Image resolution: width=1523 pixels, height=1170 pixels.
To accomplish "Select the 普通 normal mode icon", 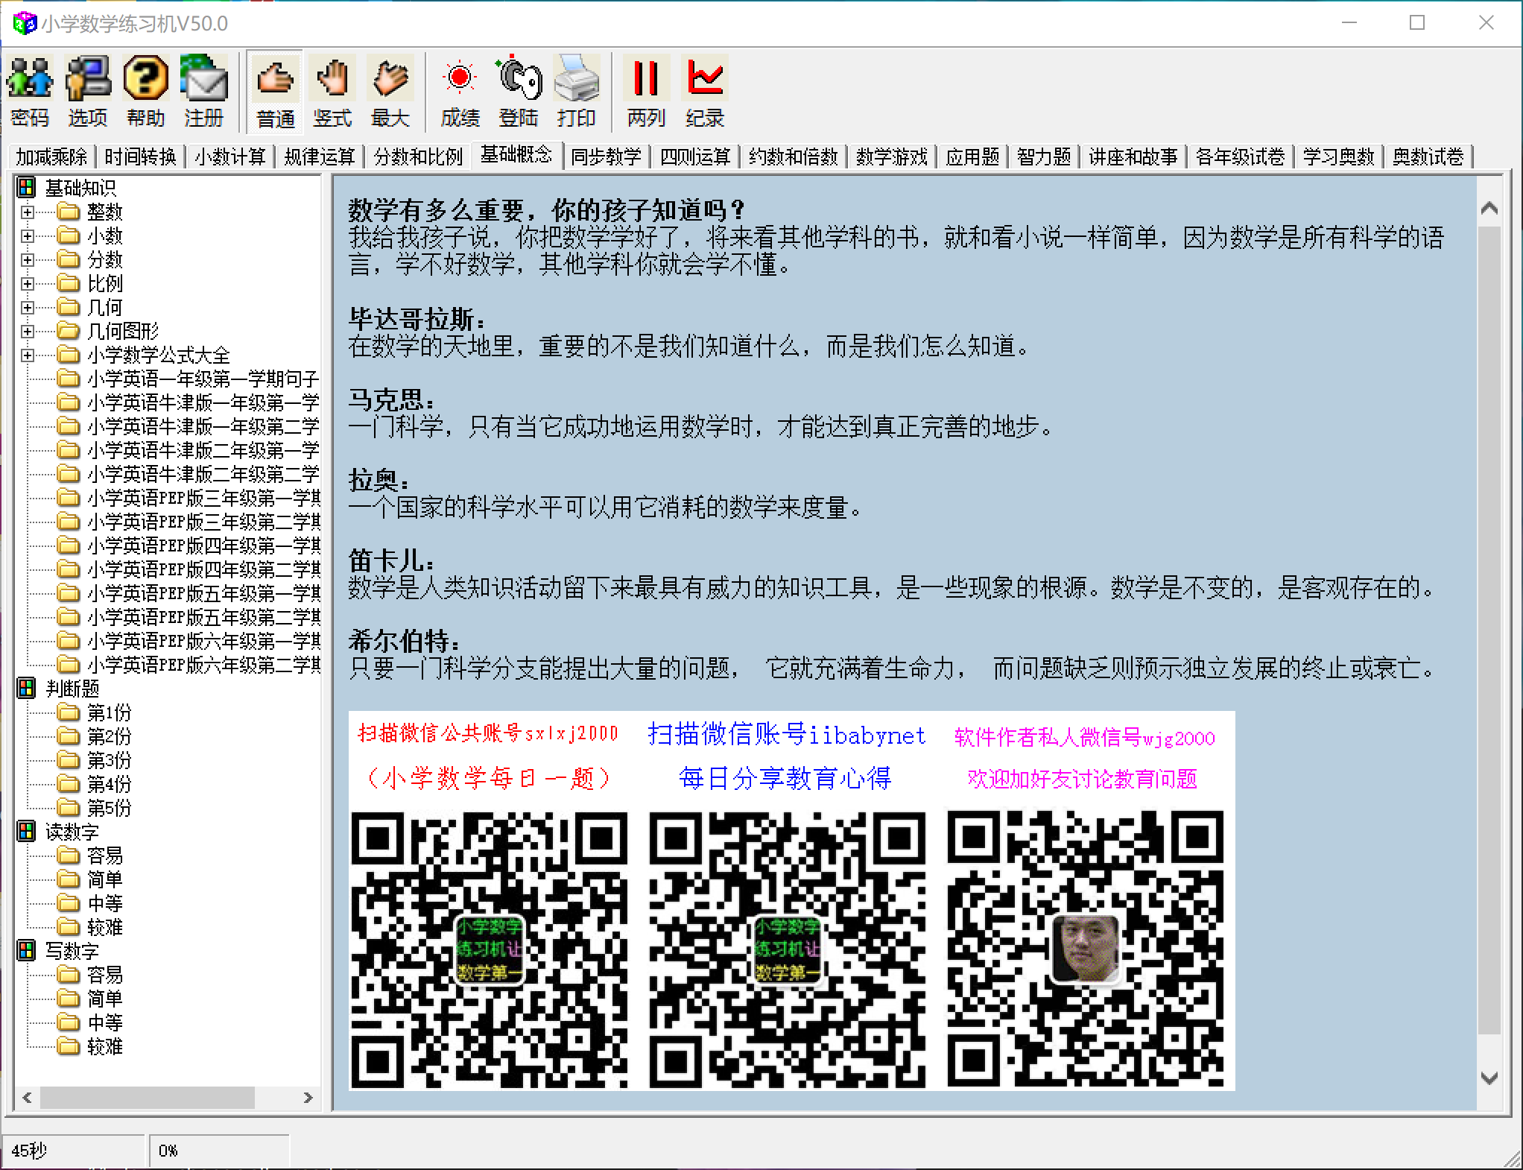I will pos(275,91).
